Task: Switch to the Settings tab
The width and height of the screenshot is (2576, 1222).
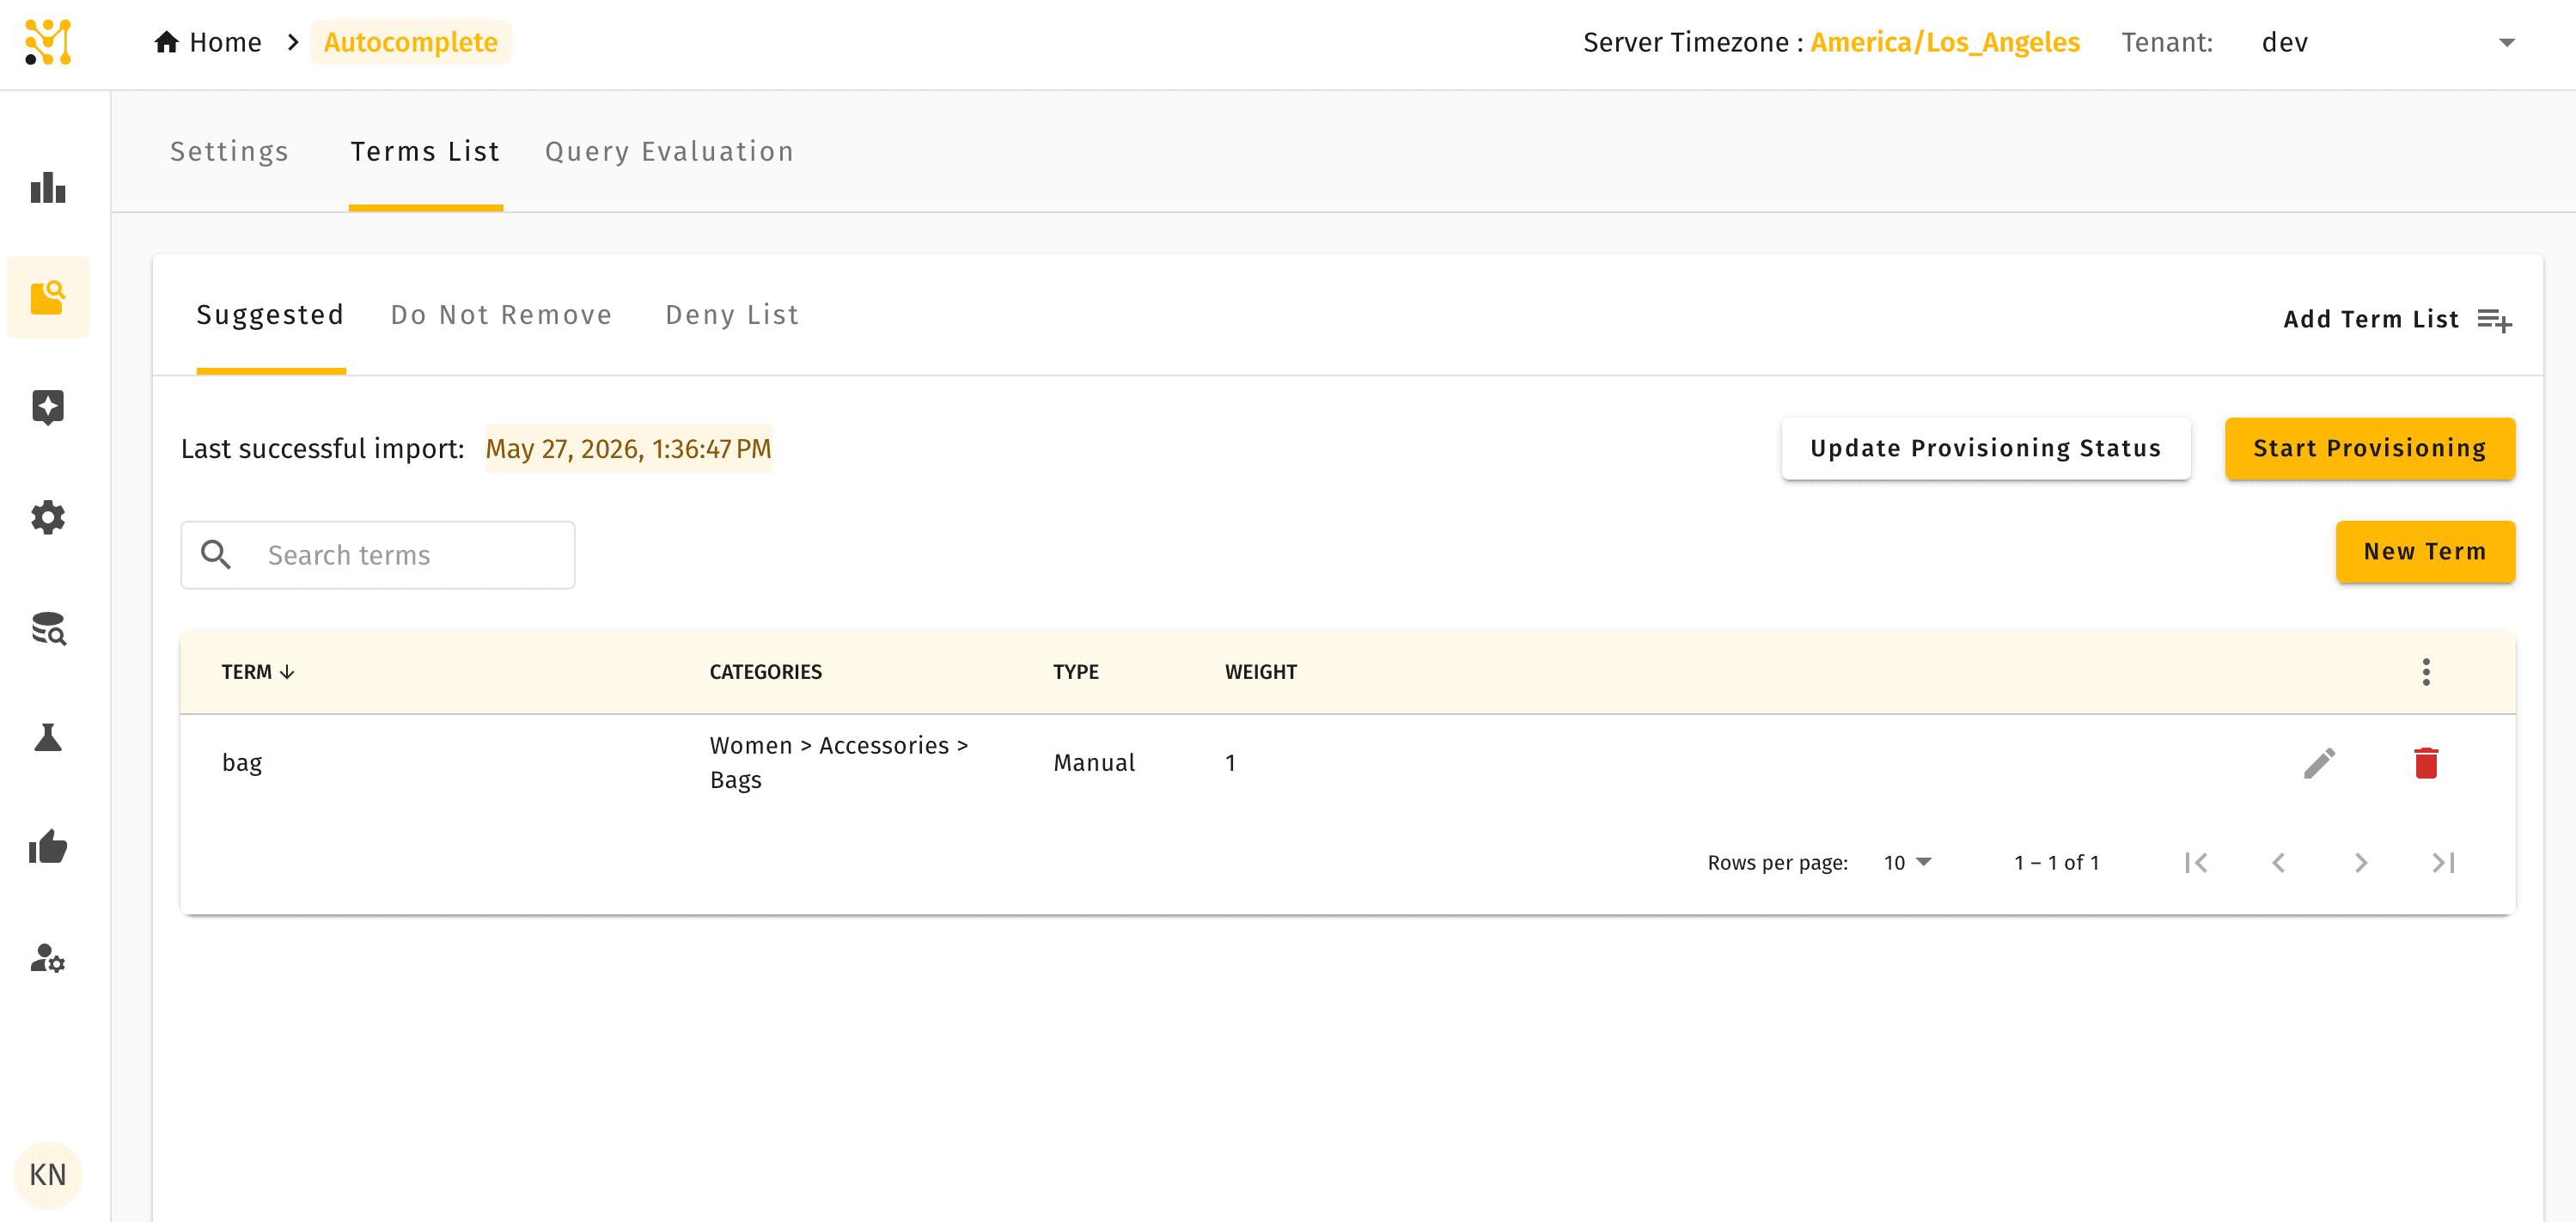Action: [x=229, y=151]
